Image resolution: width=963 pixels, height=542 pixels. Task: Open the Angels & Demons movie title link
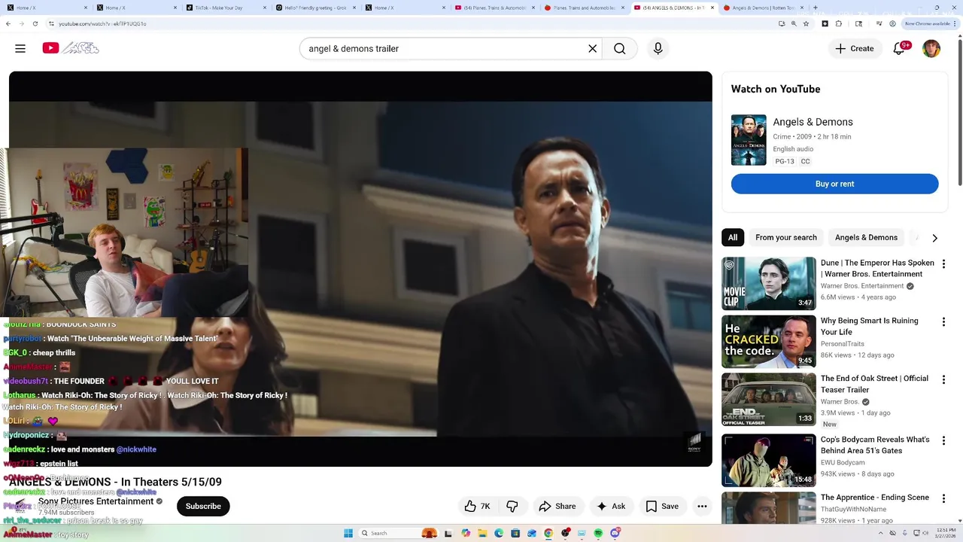click(x=813, y=122)
